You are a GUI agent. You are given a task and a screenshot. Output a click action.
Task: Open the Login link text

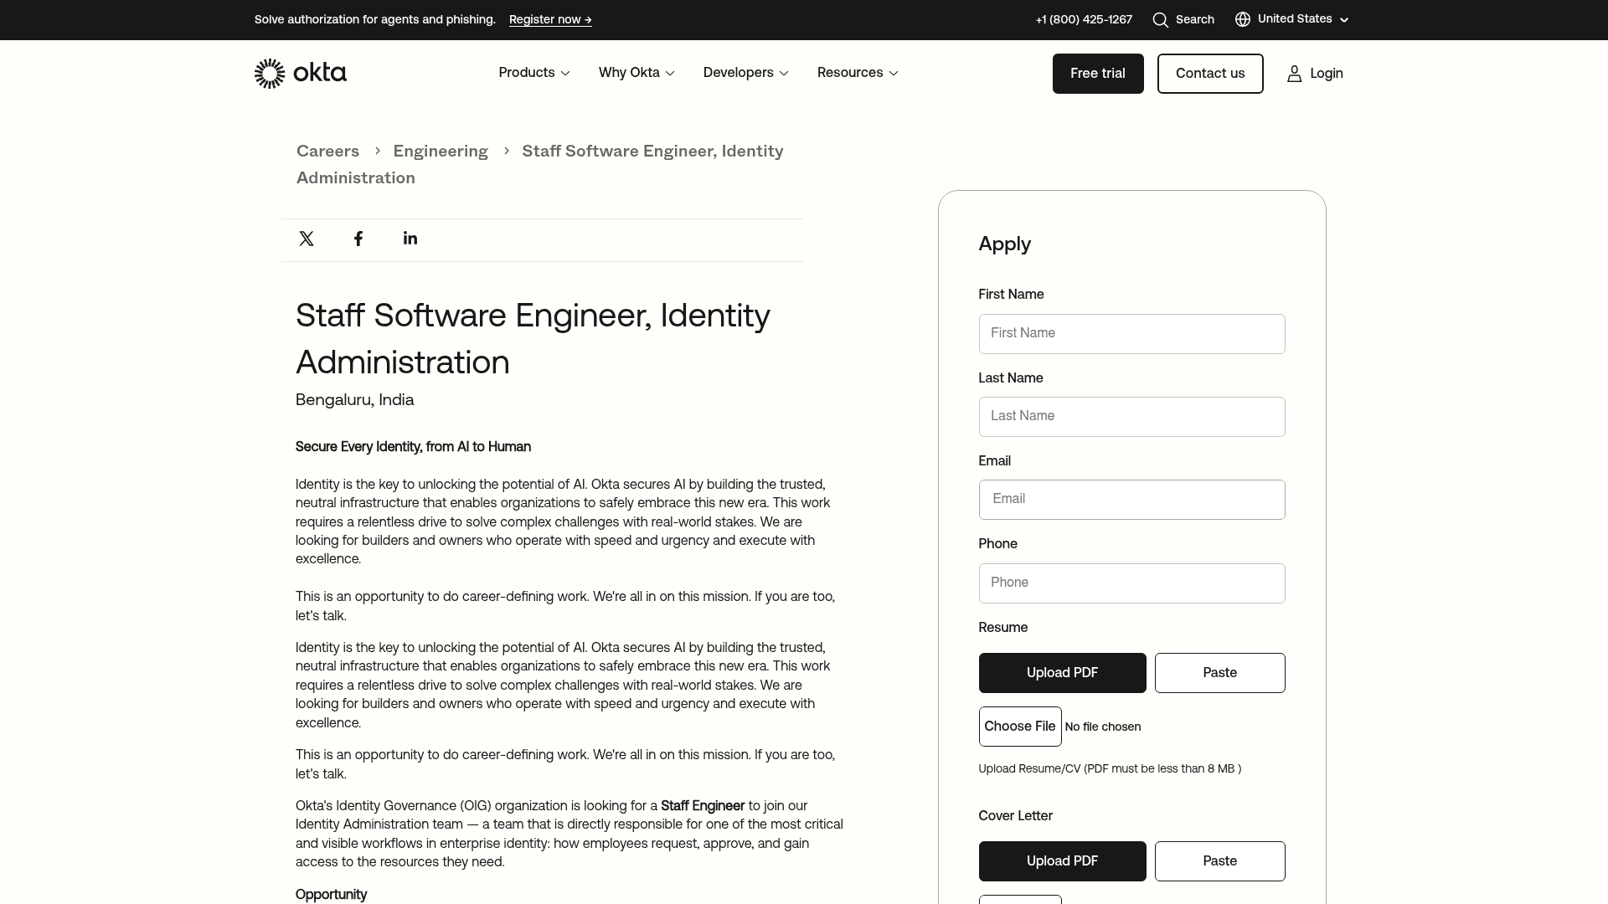[x=1327, y=74]
